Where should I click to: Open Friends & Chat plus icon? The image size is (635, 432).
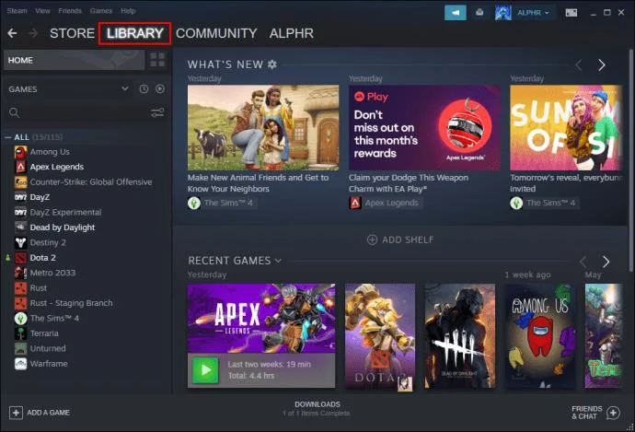613,413
